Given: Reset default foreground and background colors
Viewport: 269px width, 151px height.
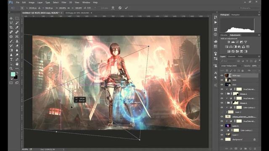Looking at the screenshot, I should point(11,78).
